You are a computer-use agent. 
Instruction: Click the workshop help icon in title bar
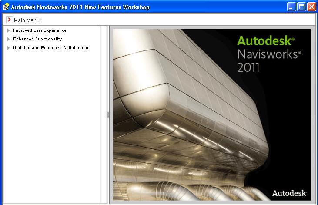click(x=6, y=7)
